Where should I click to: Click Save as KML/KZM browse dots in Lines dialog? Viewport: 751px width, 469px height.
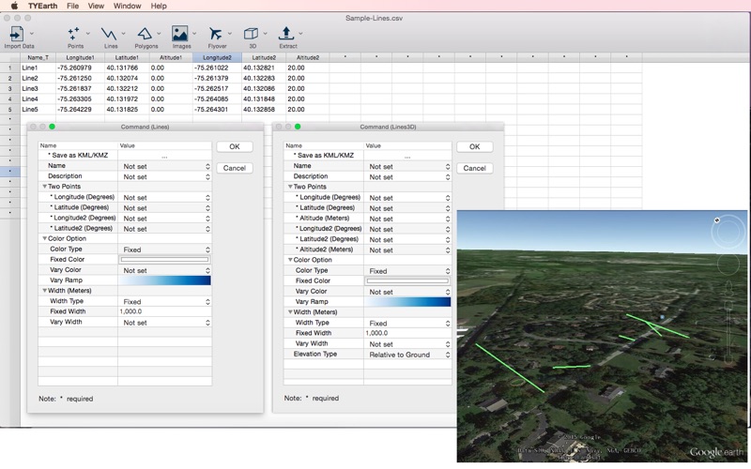pyautogui.click(x=164, y=156)
